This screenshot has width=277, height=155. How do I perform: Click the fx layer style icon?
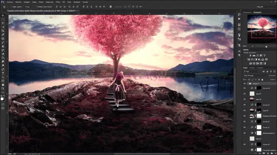click(260, 153)
